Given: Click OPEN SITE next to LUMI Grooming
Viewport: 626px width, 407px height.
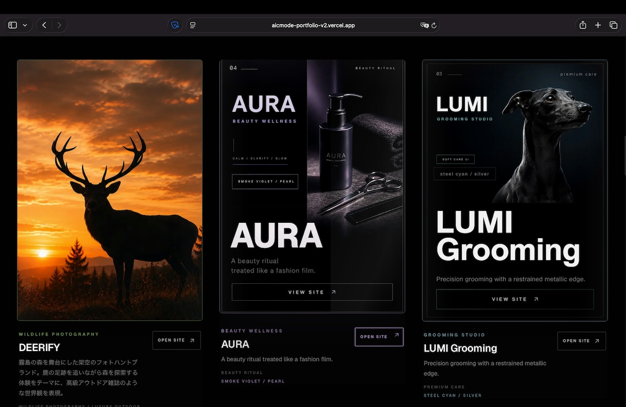Looking at the screenshot, I should point(581,341).
